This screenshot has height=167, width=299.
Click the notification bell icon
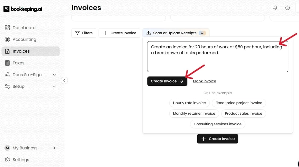pyautogui.click(x=275, y=8)
